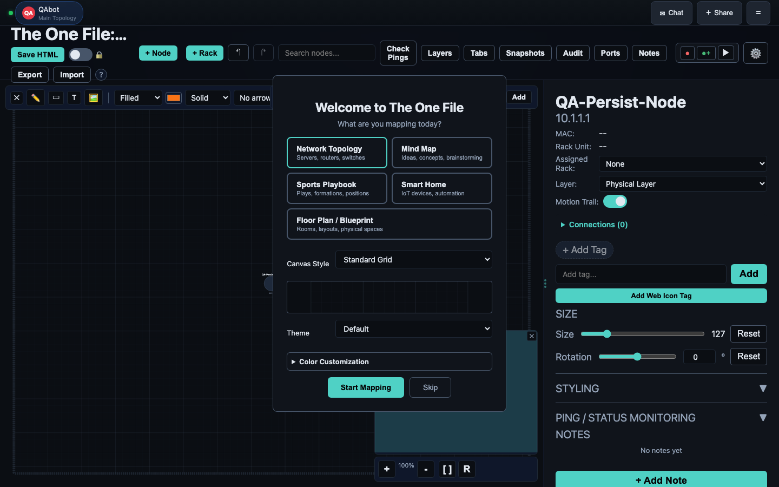The width and height of the screenshot is (779, 487).
Task: Click the fit-to-screen bracket button
Action: pos(447,469)
